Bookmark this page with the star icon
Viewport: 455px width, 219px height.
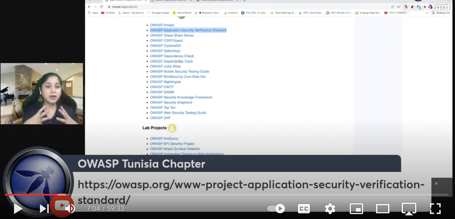(x=398, y=7)
